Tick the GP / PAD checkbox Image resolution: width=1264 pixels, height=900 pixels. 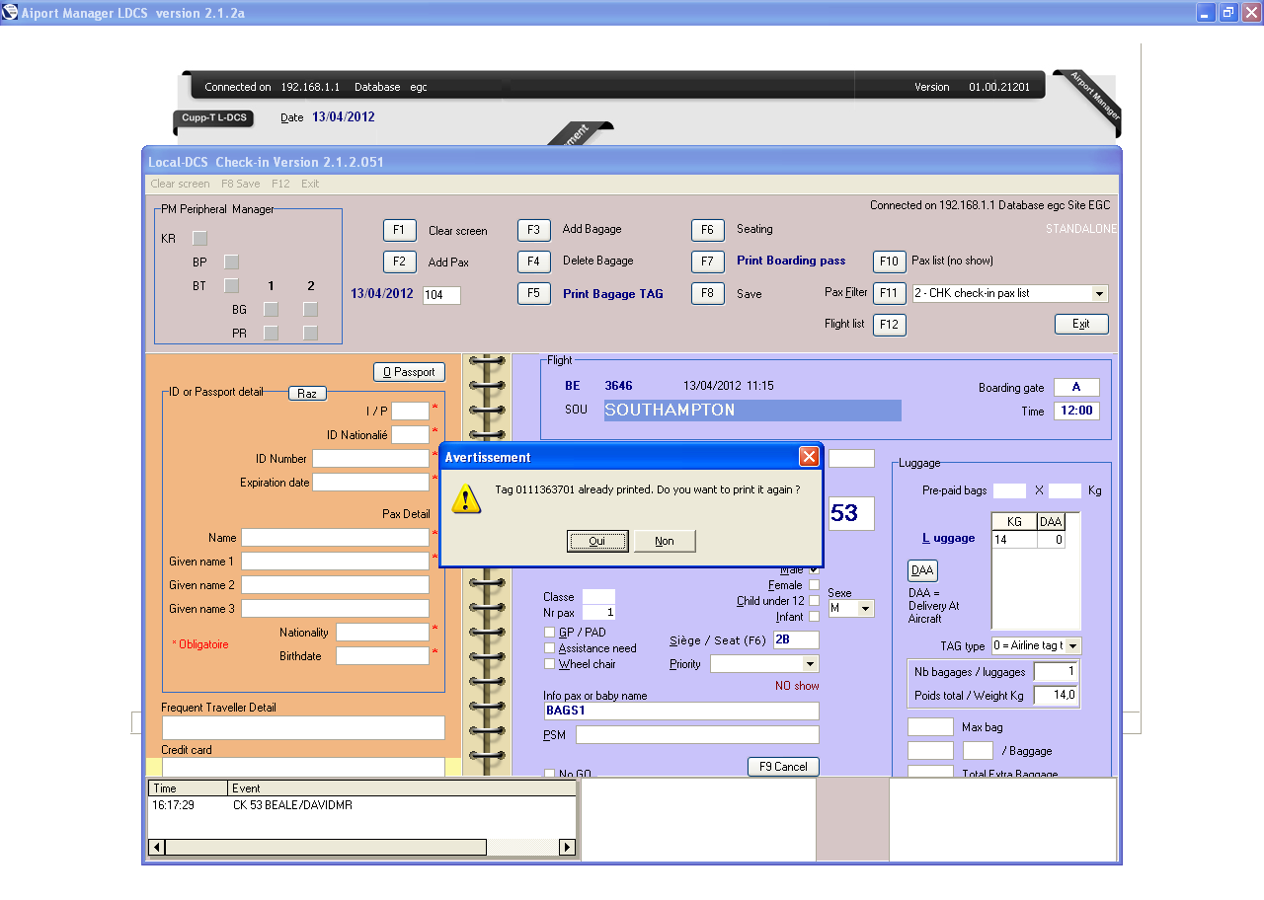coord(550,633)
